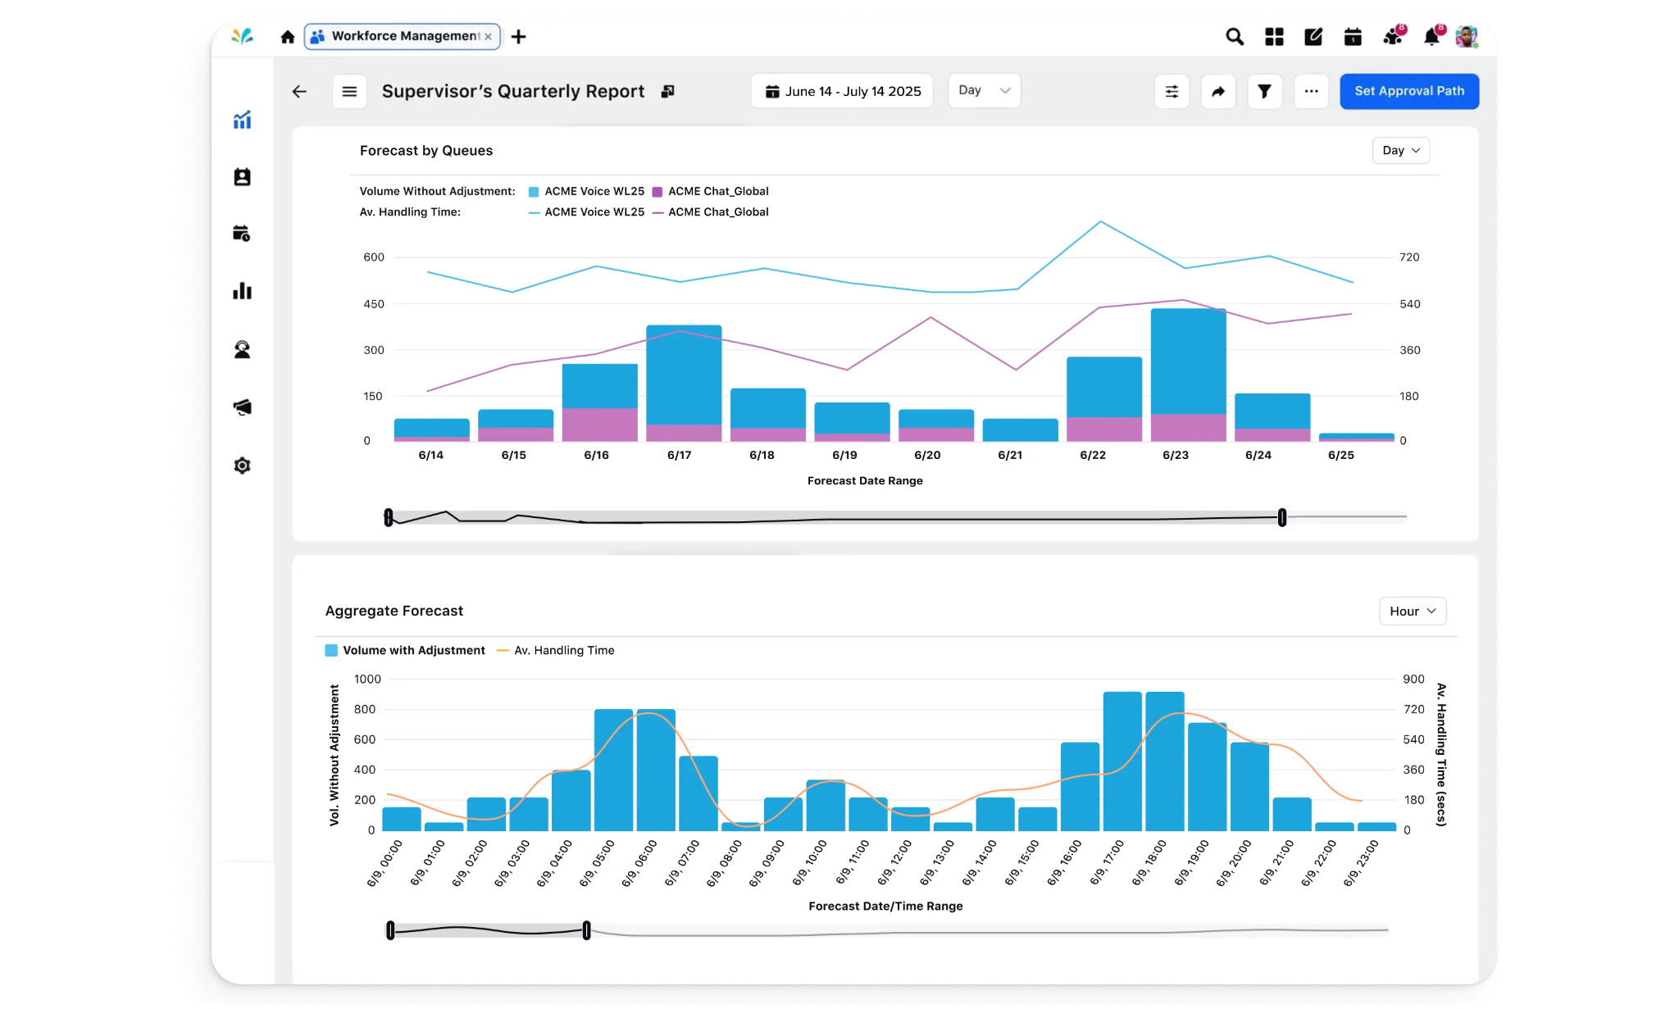The height and width of the screenshot is (1009, 1679).
Task: Open display settings sliders icon
Action: coord(1172,91)
